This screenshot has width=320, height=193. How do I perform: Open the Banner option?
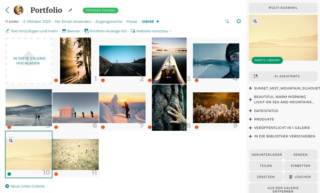pyautogui.click(x=71, y=31)
